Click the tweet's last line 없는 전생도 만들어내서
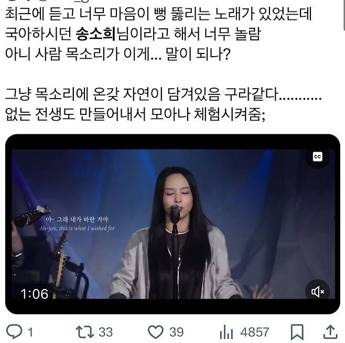 point(135,114)
